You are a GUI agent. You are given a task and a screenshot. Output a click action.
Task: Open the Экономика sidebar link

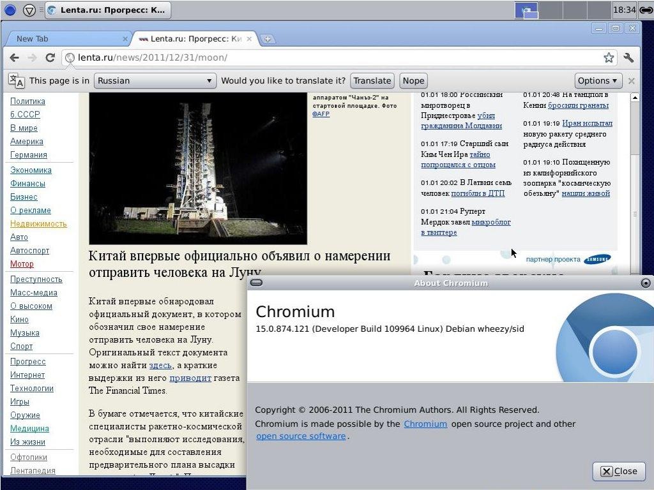point(31,170)
